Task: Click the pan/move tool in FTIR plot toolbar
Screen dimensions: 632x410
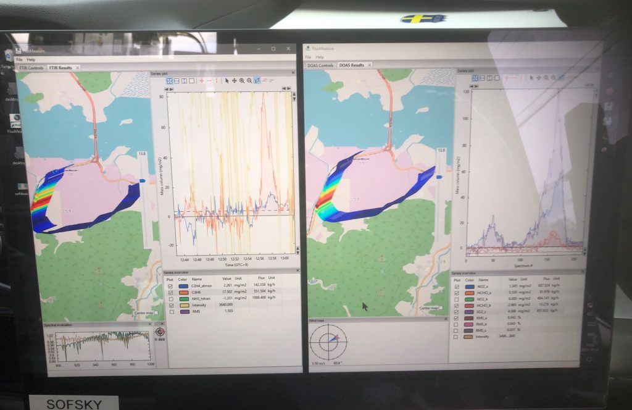Action: [234, 81]
